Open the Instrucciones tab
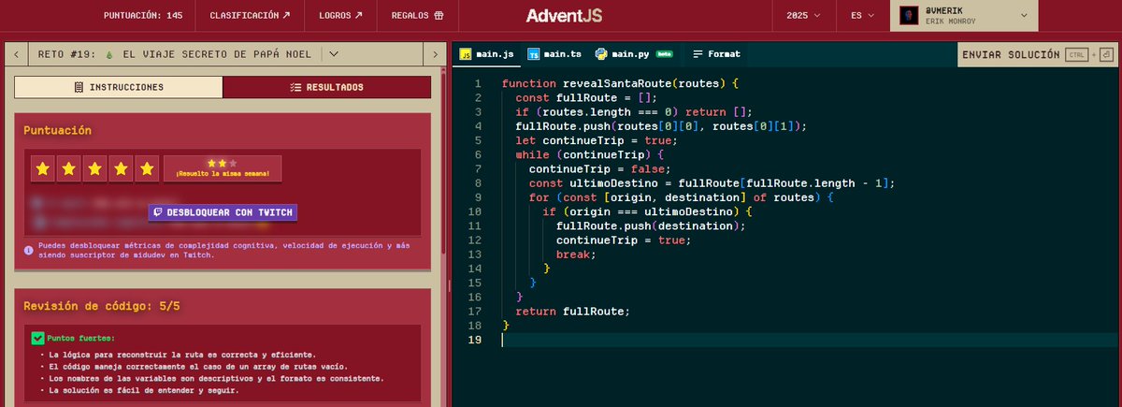1122x407 pixels. pyautogui.click(x=119, y=87)
